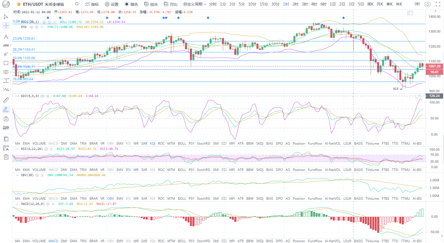This screenshot has height=243, width=444.
Task: Click the 78.6% 963.64 Fibonacci level label
Action: (x=23, y=79)
